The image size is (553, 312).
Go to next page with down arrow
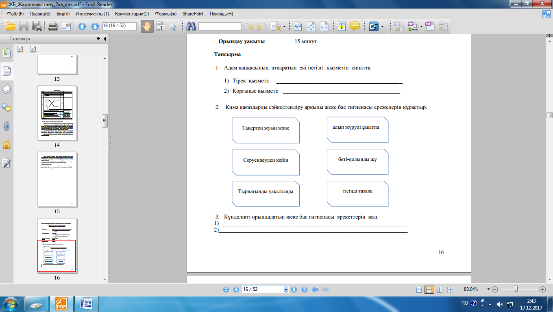coord(95,27)
